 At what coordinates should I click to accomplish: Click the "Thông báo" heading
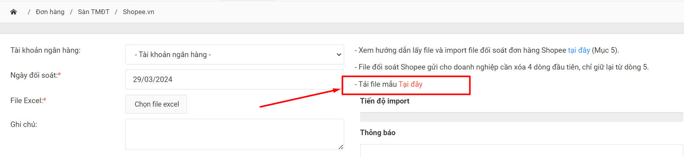pyautogui.click(x=377, y=133)
